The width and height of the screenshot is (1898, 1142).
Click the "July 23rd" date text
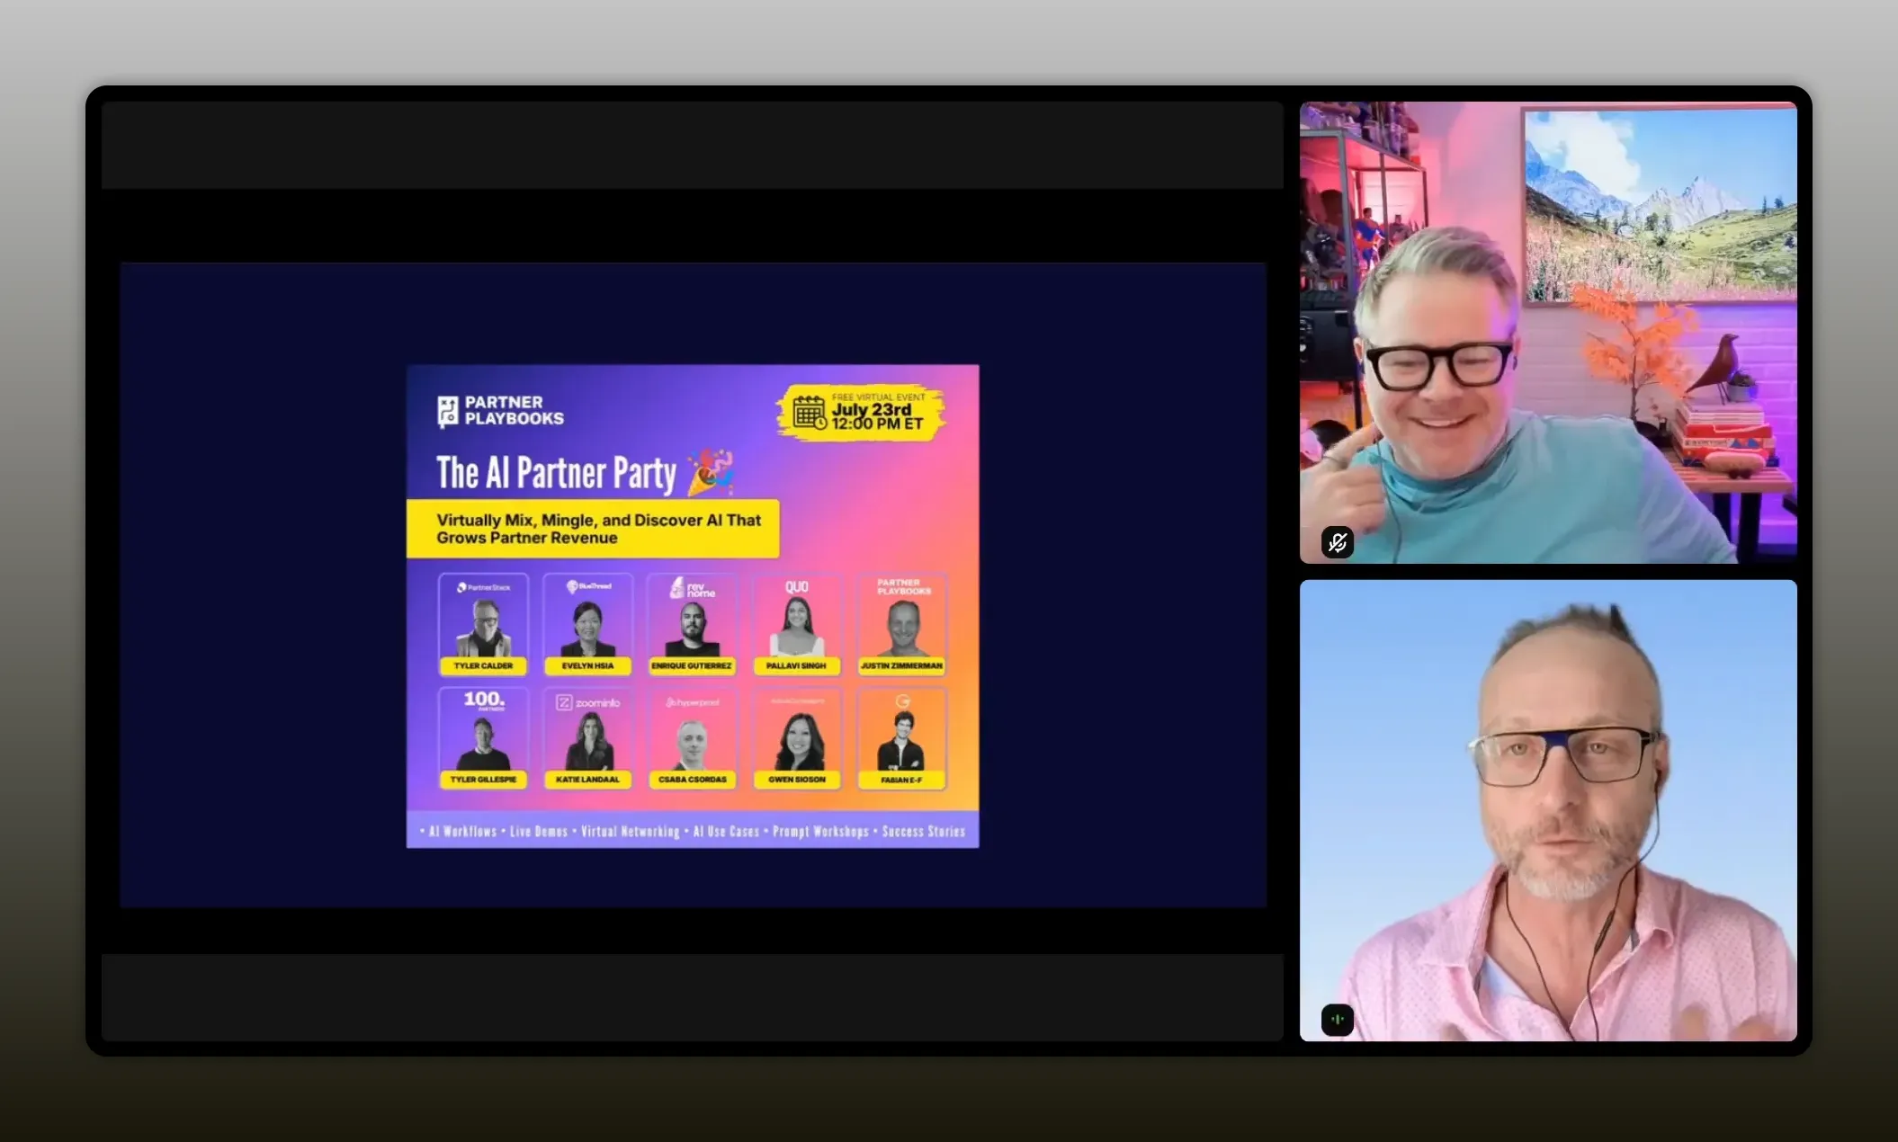[x=871, y=409]
